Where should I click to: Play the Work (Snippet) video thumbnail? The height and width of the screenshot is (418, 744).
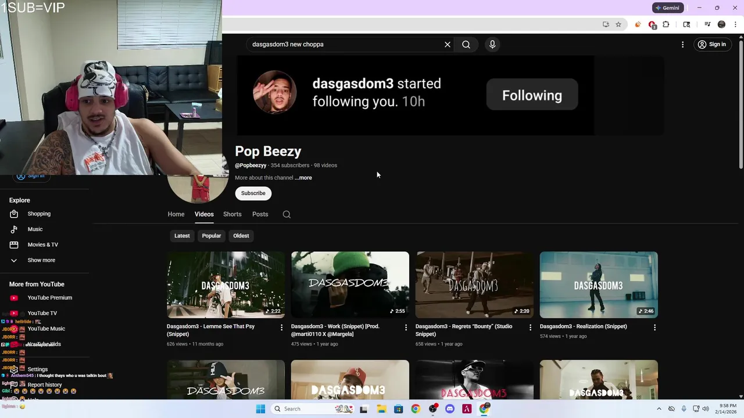point(350,284)
